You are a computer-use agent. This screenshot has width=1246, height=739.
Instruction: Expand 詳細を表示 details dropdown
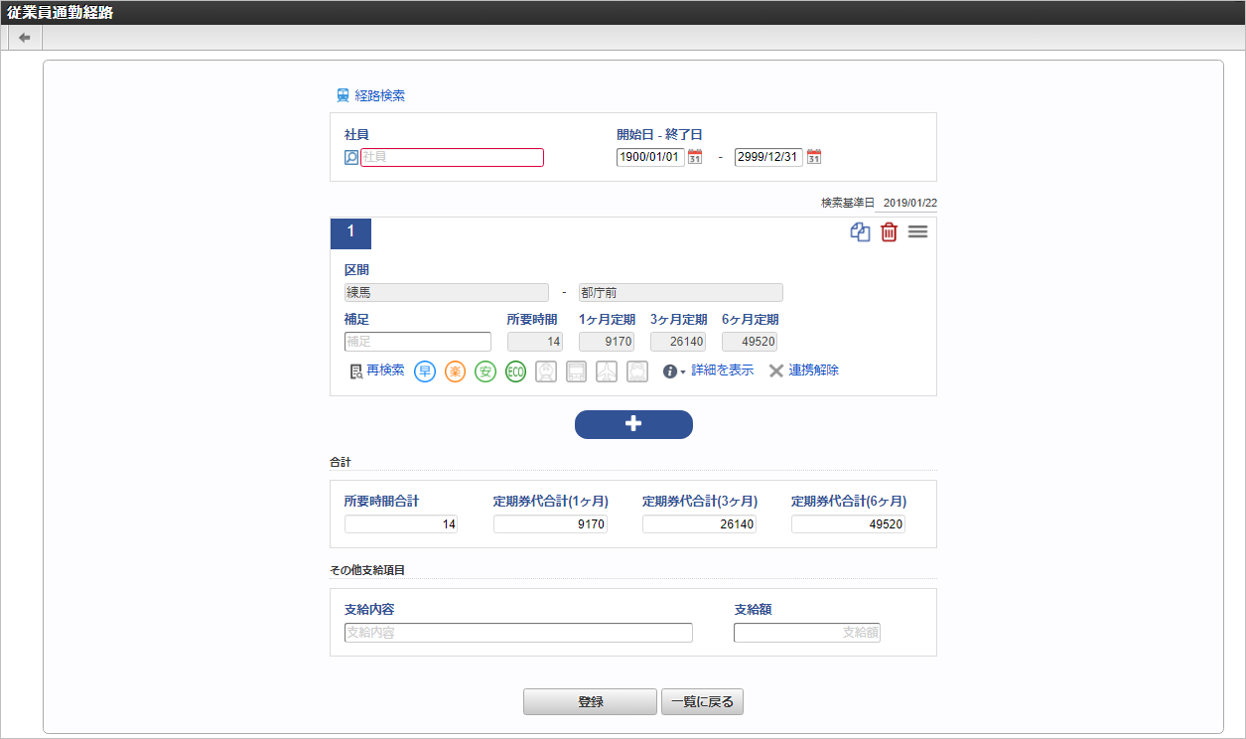[x=709, y=370]
